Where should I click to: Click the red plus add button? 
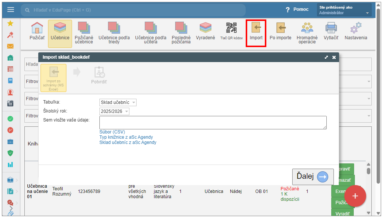coord(355,196)
